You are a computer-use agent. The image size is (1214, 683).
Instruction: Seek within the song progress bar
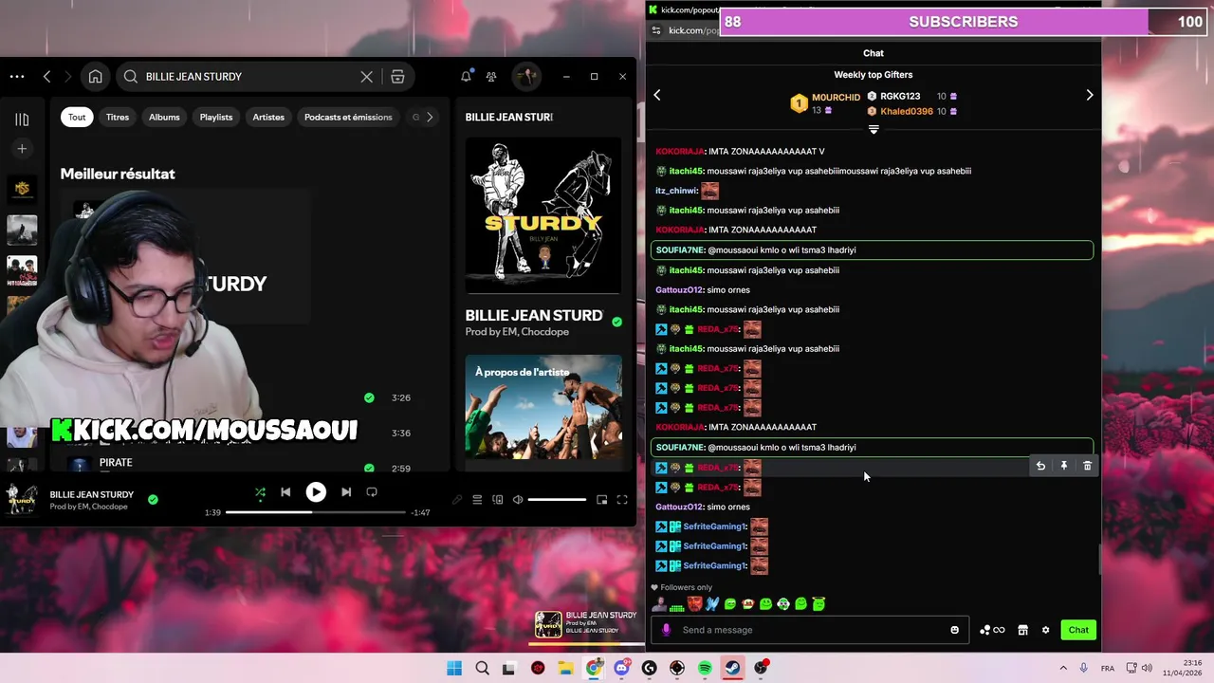point(314,512)
